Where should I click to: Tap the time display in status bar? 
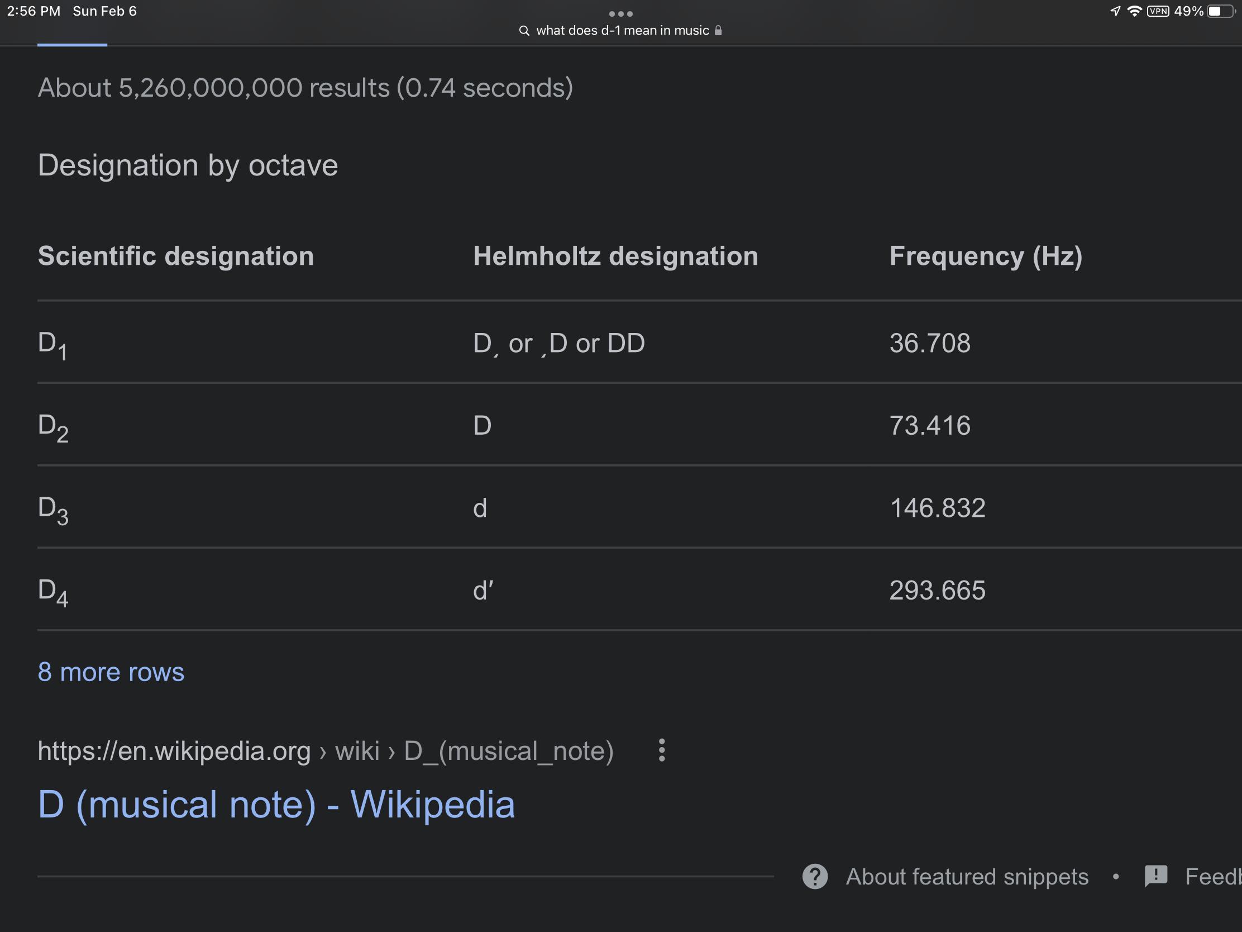tap(33, 11)
